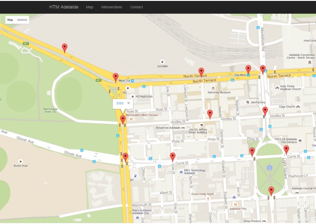
Task: Click the BreakFree Adelaide hotel icon
Action: pyautogui.click(x=183, y=128)
